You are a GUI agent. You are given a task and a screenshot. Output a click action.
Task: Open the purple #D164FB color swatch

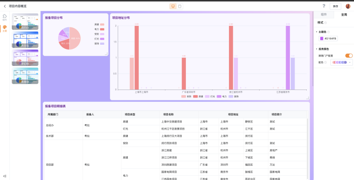click(x=322, y=39)
